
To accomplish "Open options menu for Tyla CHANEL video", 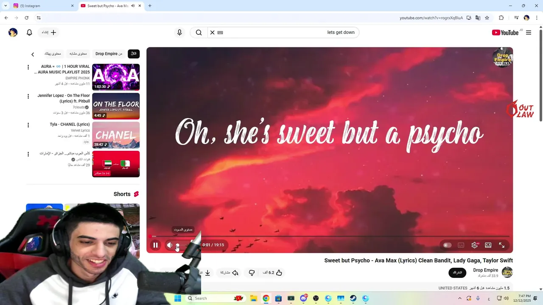I will click(x=28, y=125).
